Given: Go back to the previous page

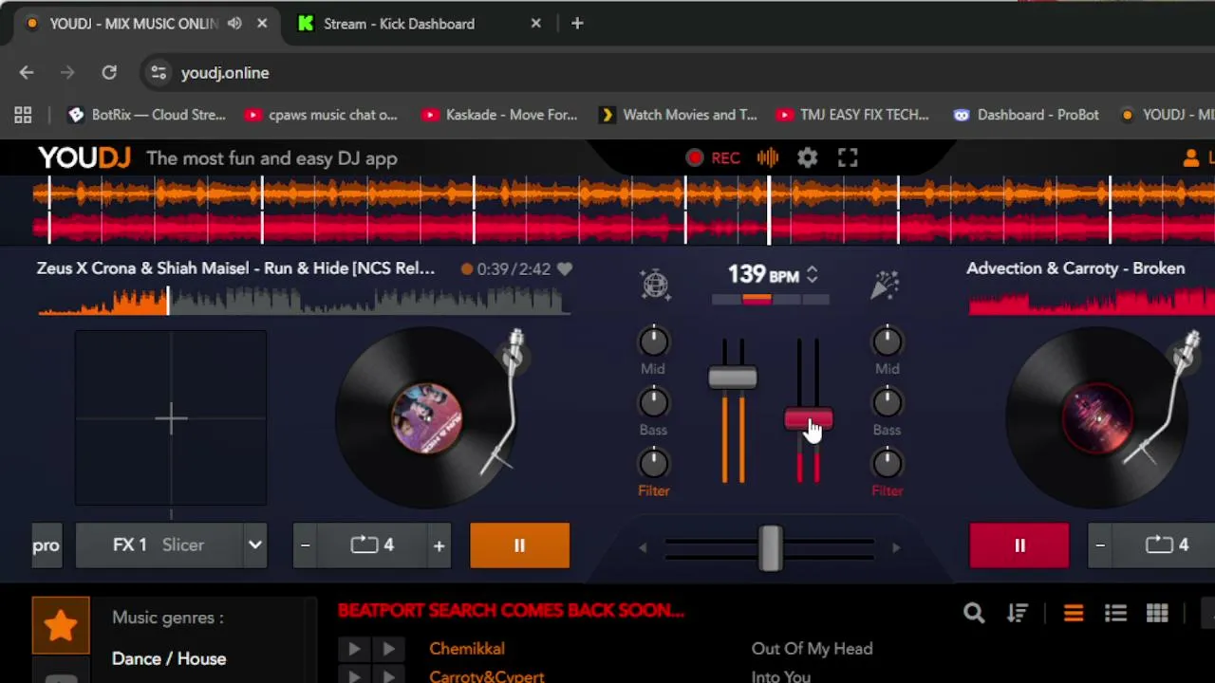Looking at the screenshot, I should [x=27, y=73].
